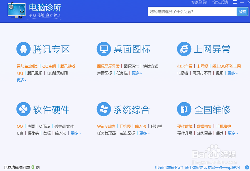Open the 系统综合 Windows logo icon
Screen dimensions: 250x171
(x=104, y=109)
